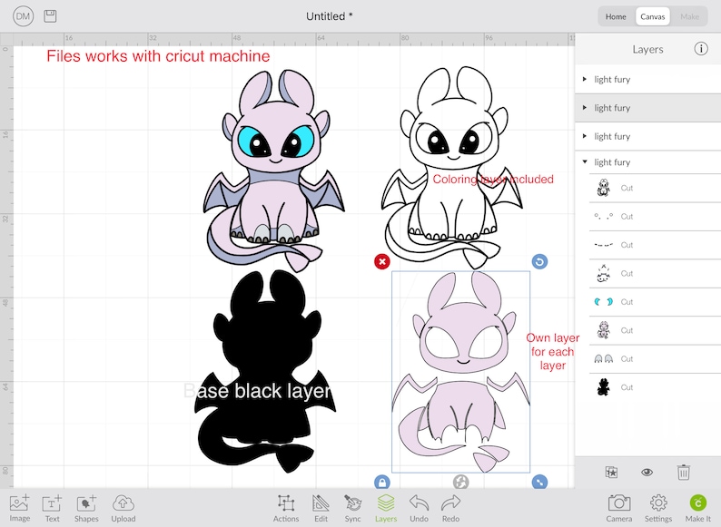Select the fourth Cut layer, the dragon details

click(655, 273)
